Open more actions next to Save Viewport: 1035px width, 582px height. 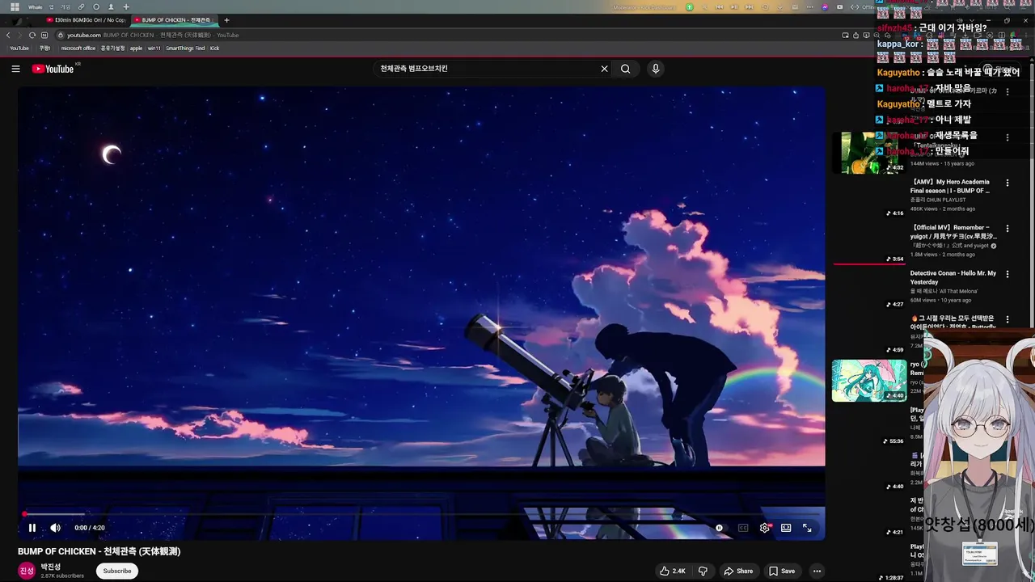coord(817,571)
